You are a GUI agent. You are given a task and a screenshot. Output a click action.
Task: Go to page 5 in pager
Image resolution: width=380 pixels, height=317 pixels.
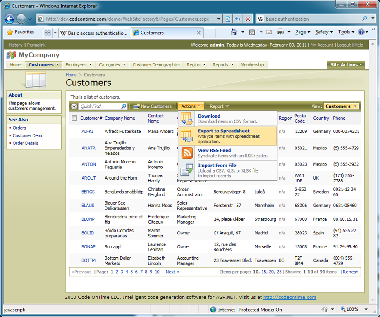point(131,272)
